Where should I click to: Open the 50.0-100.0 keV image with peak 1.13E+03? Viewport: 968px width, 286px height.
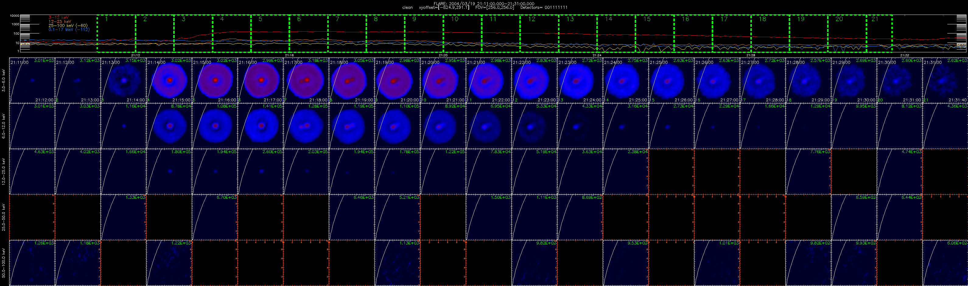(398, 263)
